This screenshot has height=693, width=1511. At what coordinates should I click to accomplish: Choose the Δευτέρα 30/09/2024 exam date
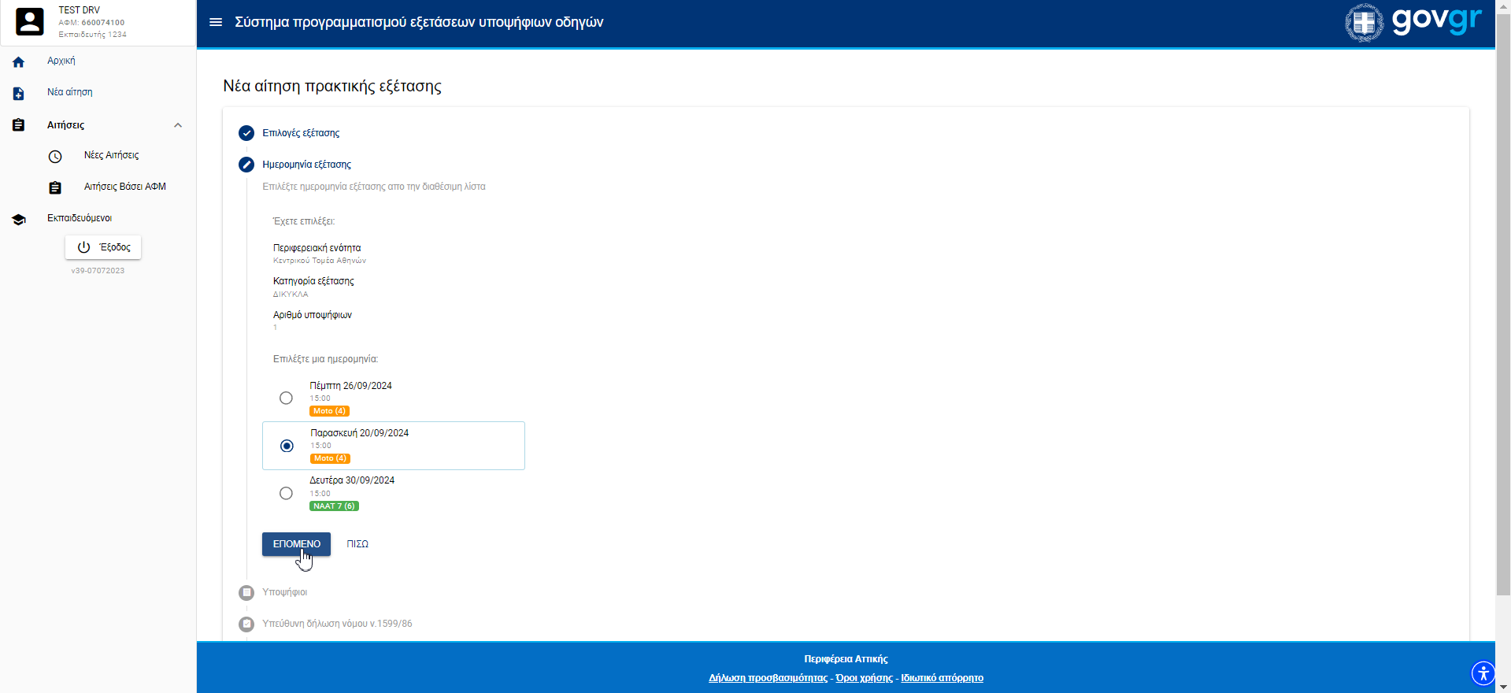coord(287,494)
